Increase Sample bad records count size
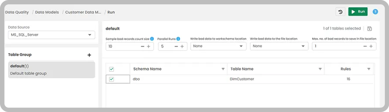The width and height of the screenshot is (389, 112). pyautogui.click(x=149, y=46)
